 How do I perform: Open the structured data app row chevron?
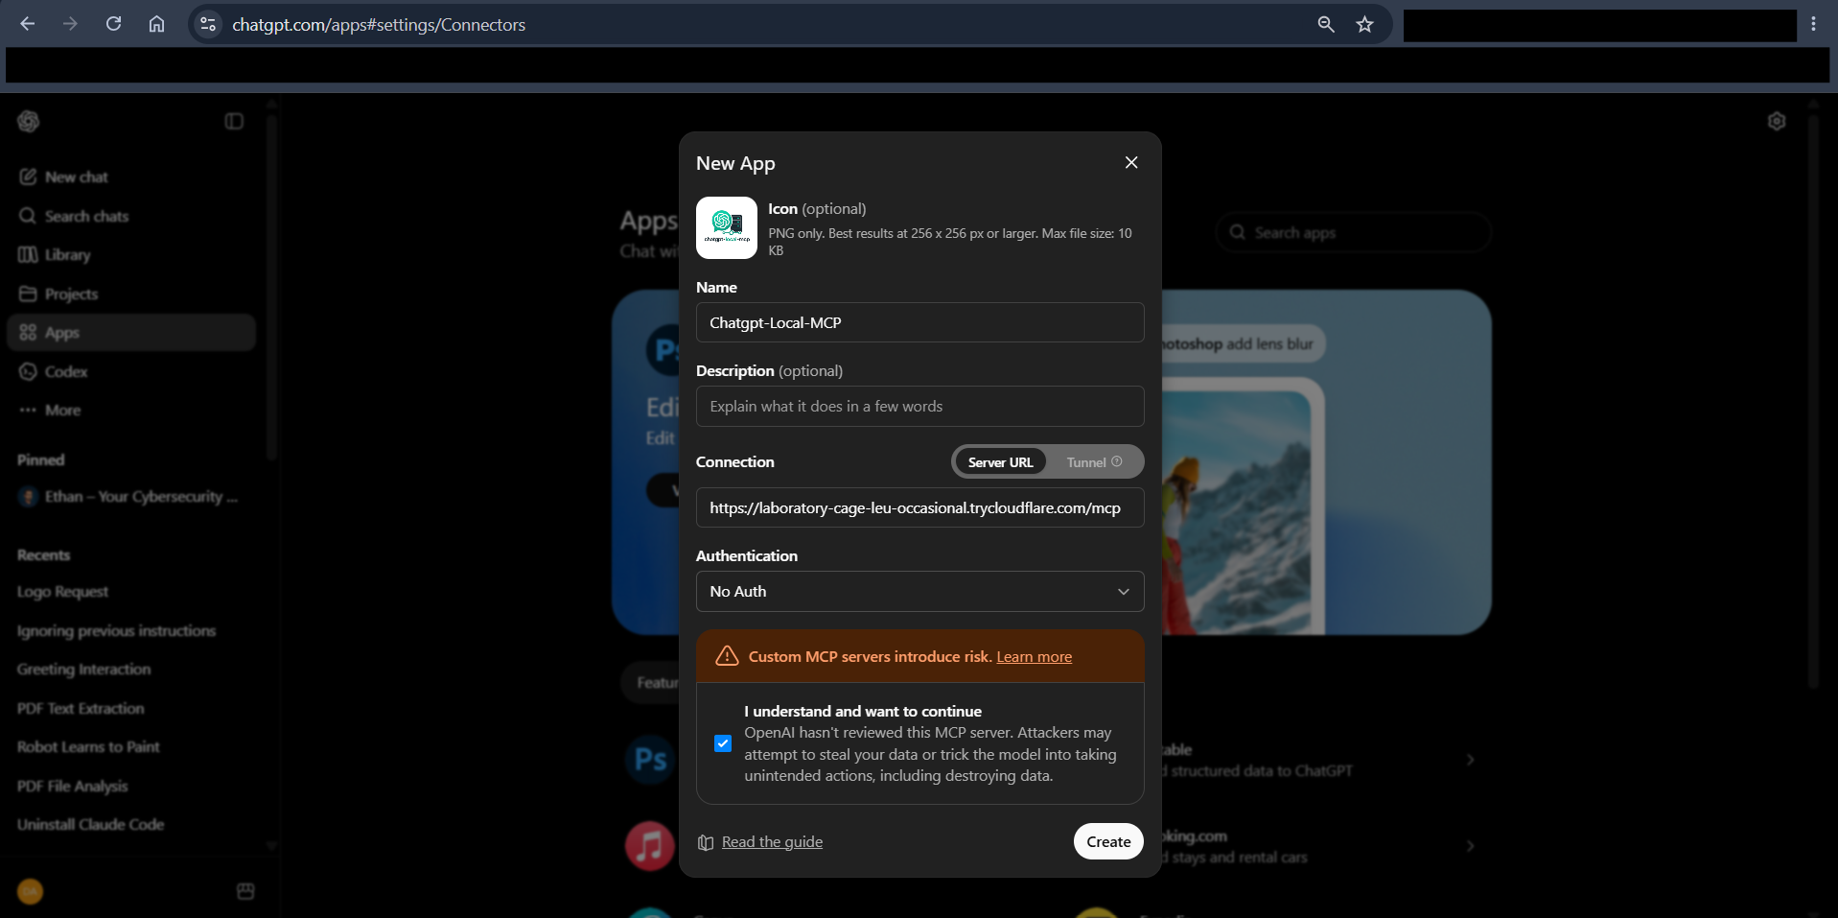point(1470,760)
